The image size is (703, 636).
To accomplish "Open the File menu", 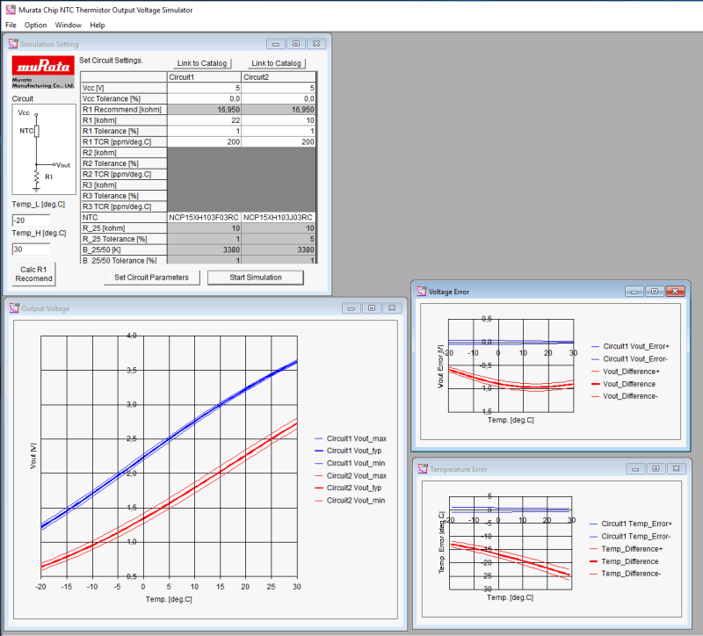I will [x=11, y=25].
